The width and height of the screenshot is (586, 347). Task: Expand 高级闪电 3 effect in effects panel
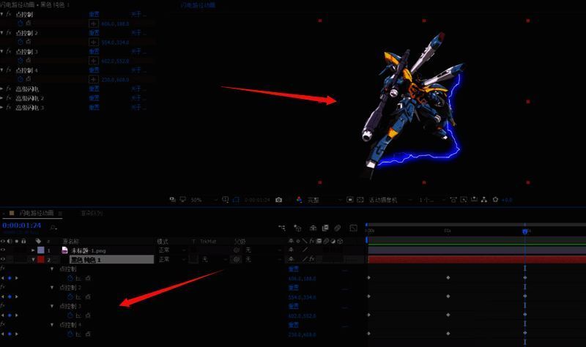click(2, 108)
